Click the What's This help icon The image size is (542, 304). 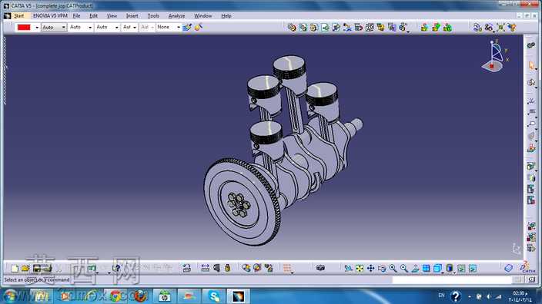117,268
